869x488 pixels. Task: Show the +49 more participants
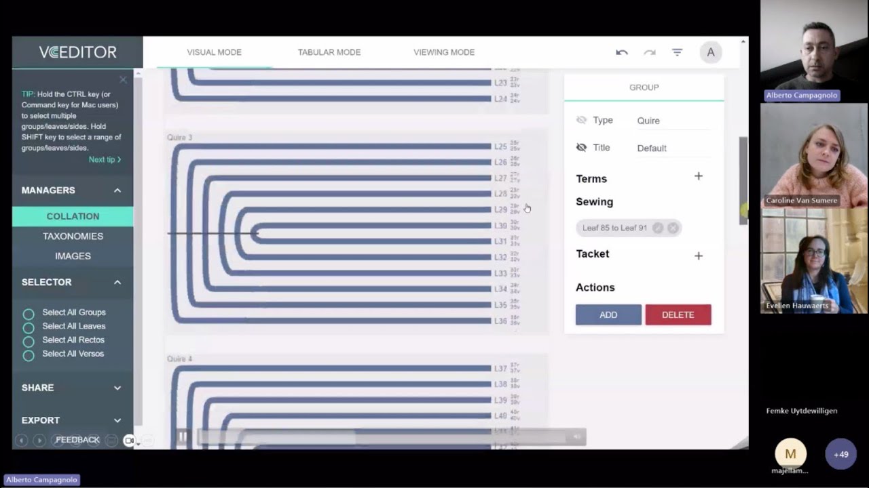coord(840,454)
